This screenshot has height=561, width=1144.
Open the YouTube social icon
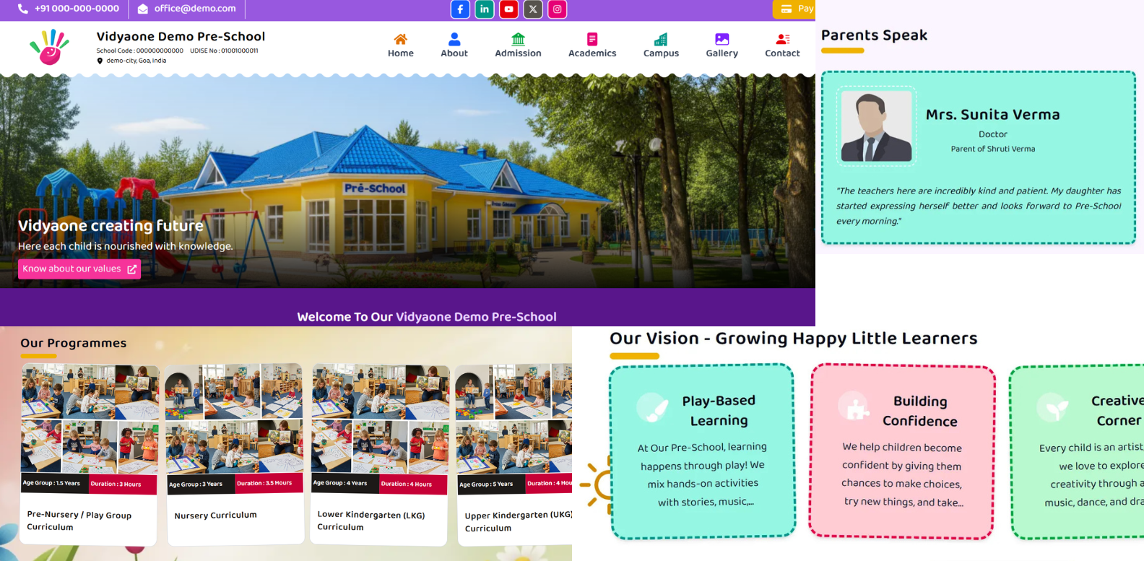tap(509, 9)
